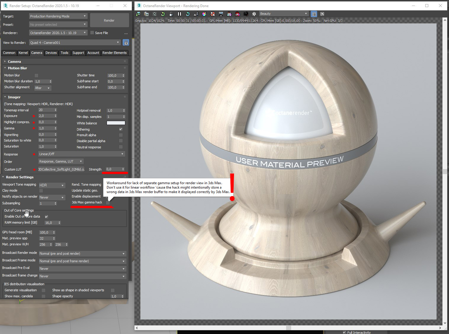Click the green refresh scene icon
Viewport: 449px width, 334px height.
tap(163, 14)
